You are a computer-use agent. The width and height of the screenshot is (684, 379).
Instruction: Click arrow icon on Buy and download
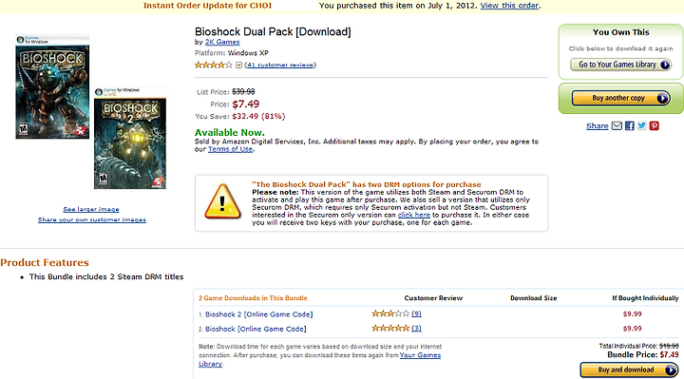pos(671,370)
